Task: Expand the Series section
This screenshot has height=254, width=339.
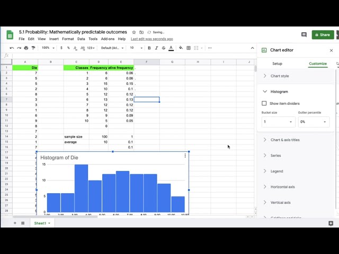Action: point(296,156)
